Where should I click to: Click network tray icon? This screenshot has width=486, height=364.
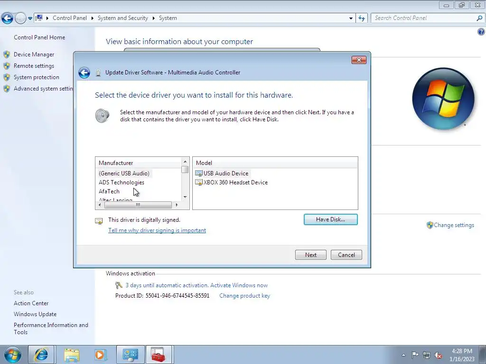tap(427, 355)
